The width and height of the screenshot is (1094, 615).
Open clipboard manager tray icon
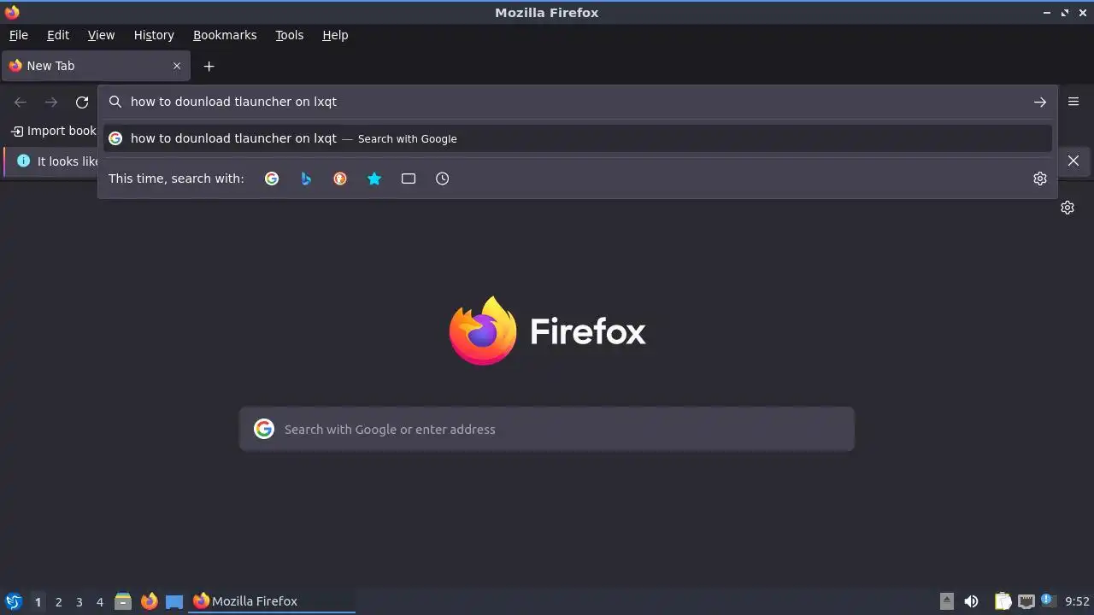(1003, 601)
